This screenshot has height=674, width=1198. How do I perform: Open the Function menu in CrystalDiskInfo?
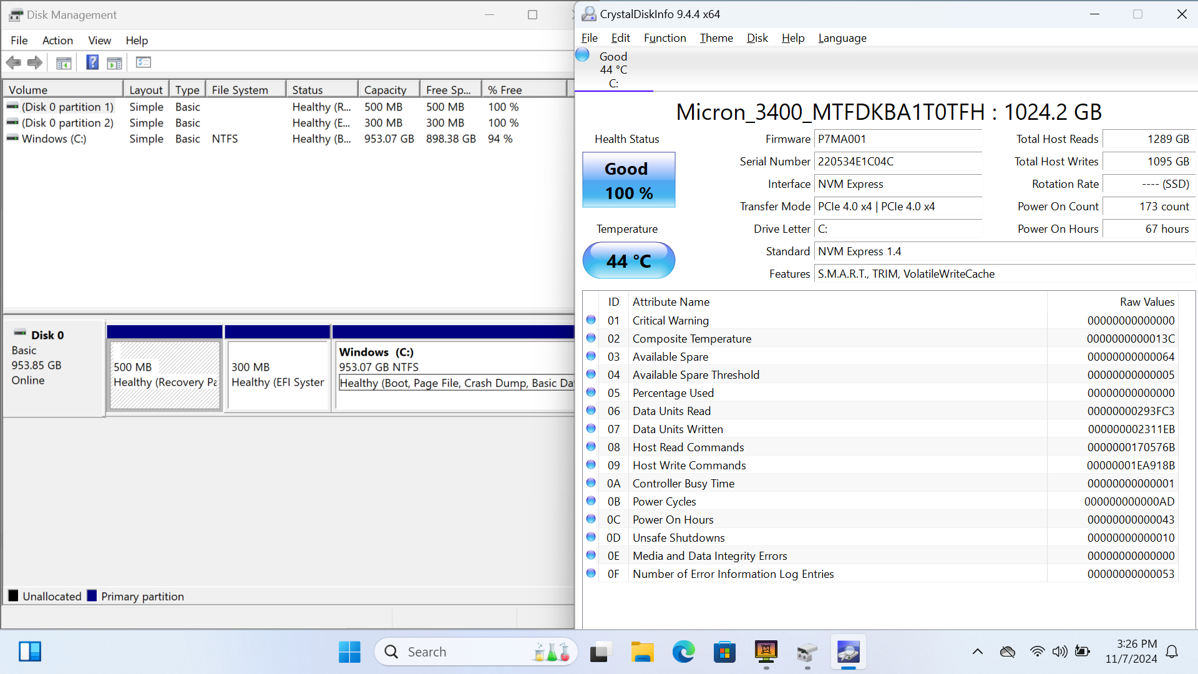665,38
